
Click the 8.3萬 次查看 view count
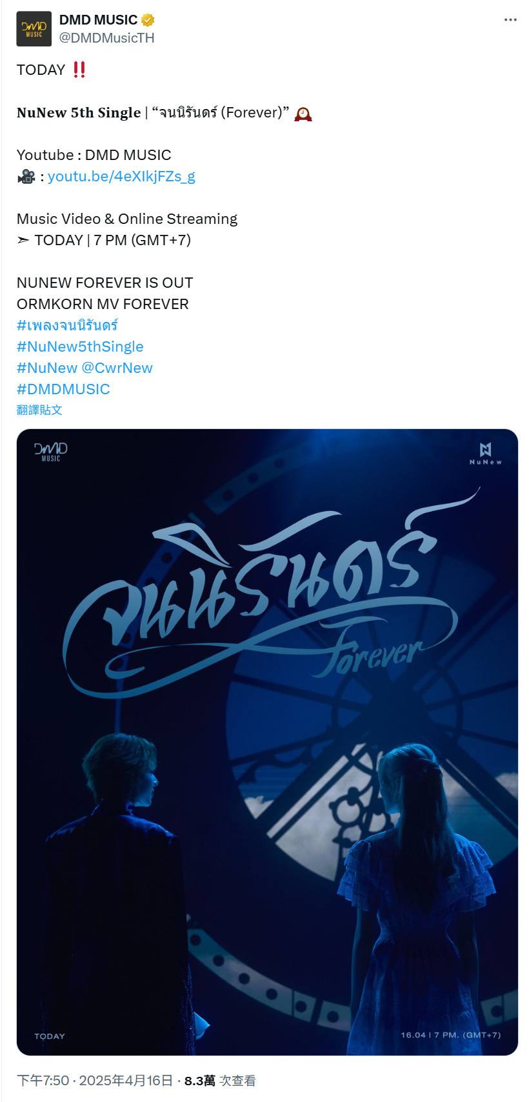(220, 1081)
